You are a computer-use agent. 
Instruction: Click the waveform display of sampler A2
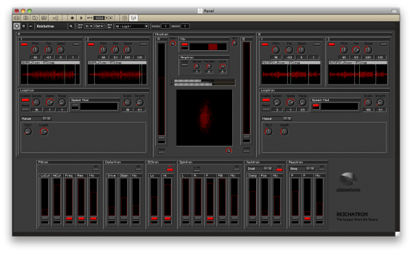click(x=117, y=74)
